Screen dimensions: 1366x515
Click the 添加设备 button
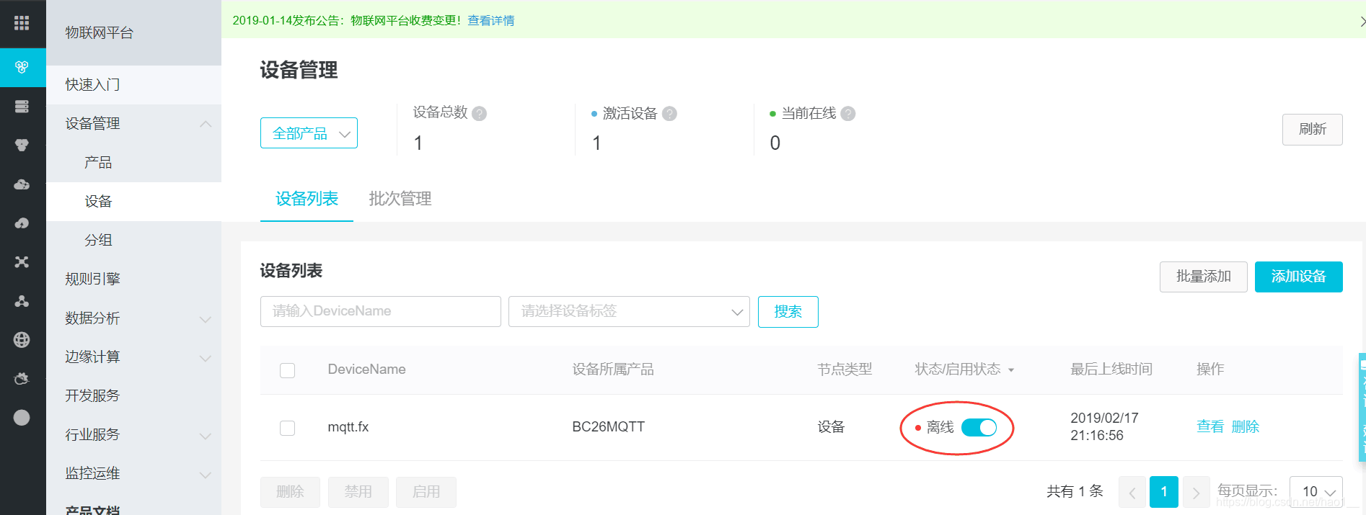(x=1299, y=277)
